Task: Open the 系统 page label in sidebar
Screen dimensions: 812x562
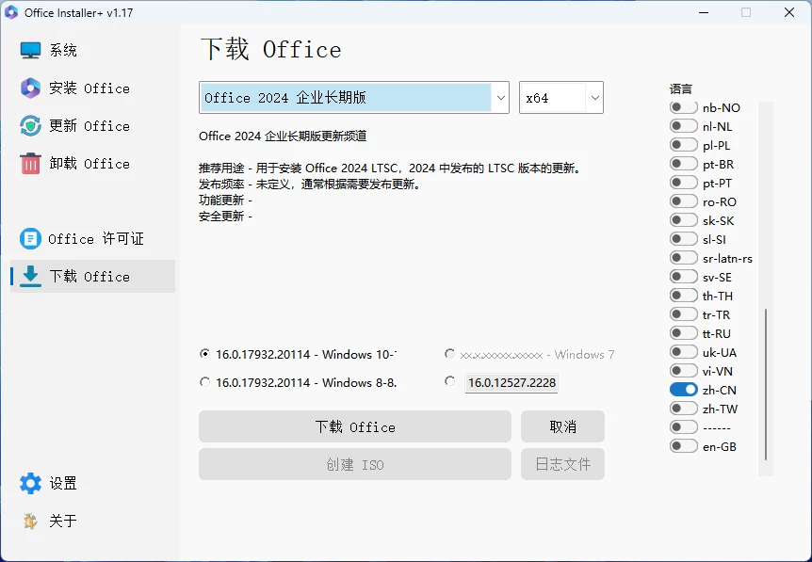Action: pyautogui.click(x=64, y=51)
